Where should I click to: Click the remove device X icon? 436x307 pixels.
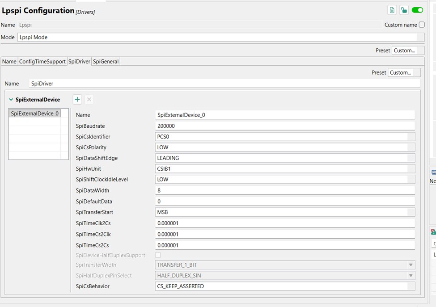(89, 100)
